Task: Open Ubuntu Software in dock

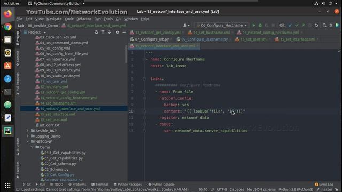Action: 7,66
